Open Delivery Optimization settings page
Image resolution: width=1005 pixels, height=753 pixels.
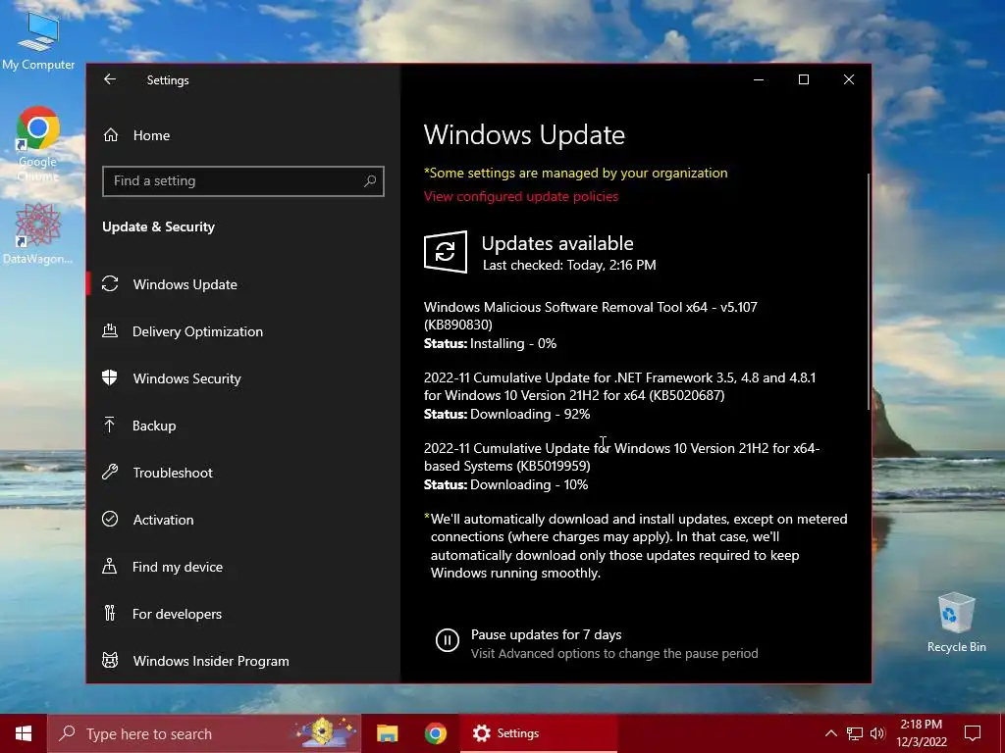pyautogui.click(x=243, y=331)
